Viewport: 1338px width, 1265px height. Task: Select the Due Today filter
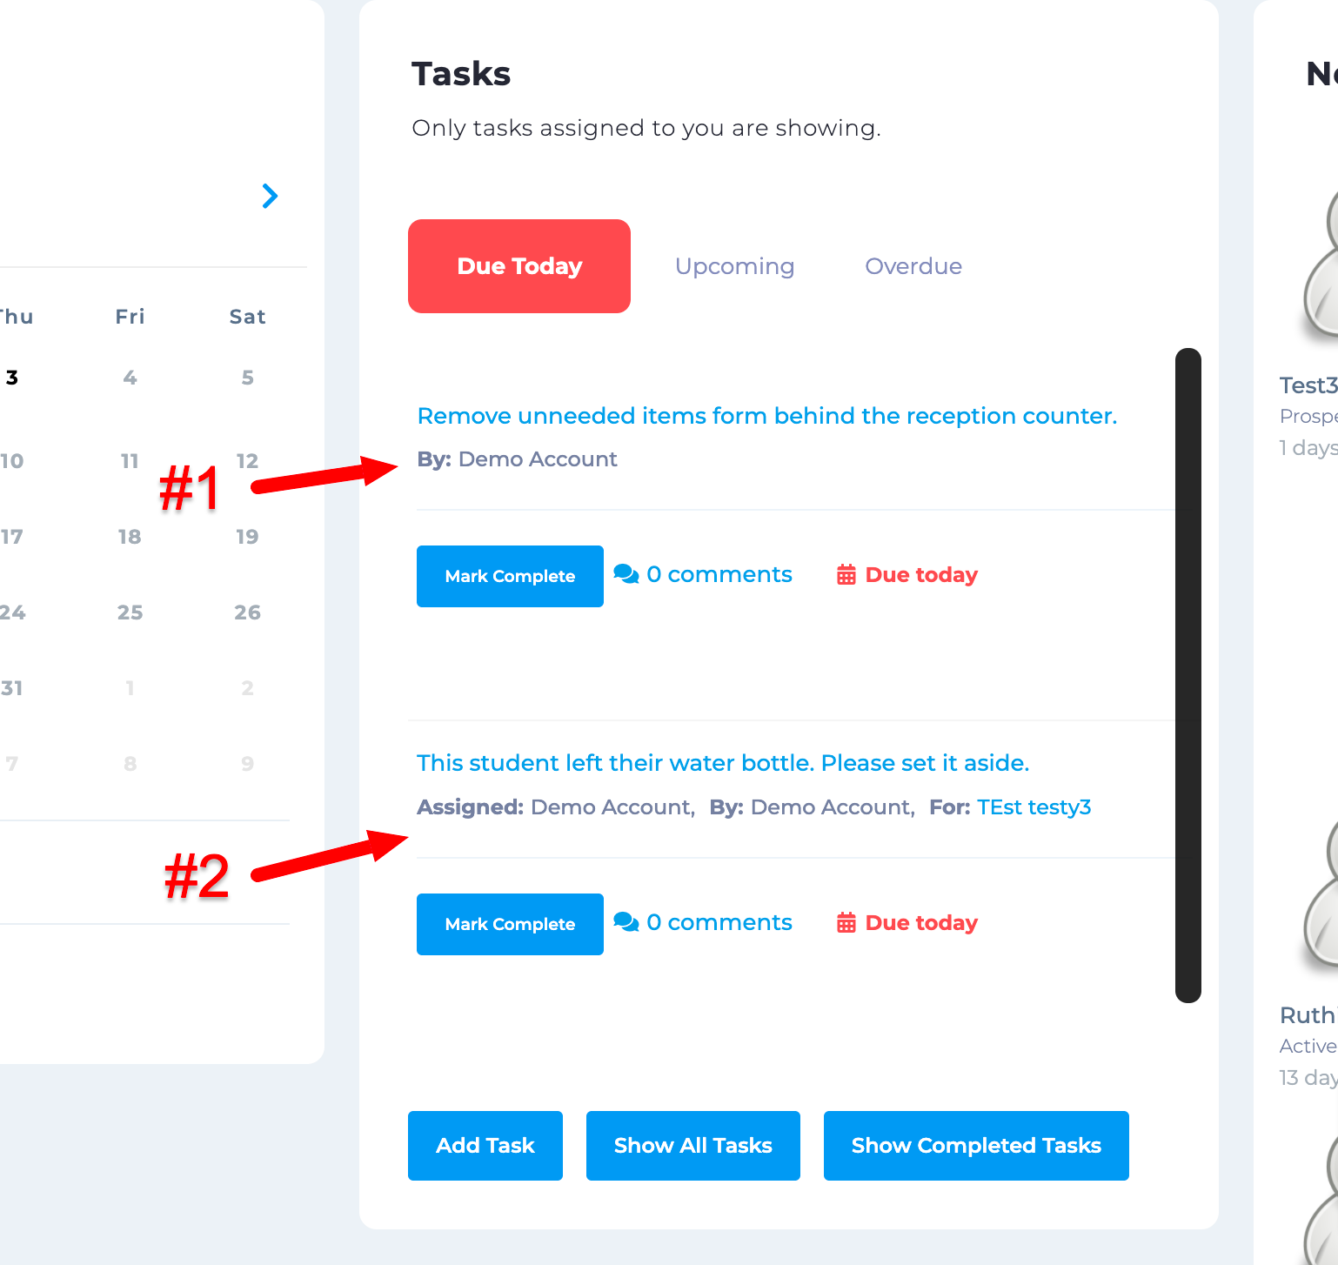(518, 266)
